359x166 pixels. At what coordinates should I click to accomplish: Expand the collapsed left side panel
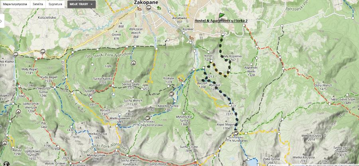point(2,21)
